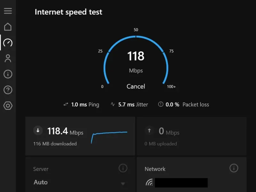Go to the Home sidebar icon
The image size is (256, 192).
coord(8,27)
